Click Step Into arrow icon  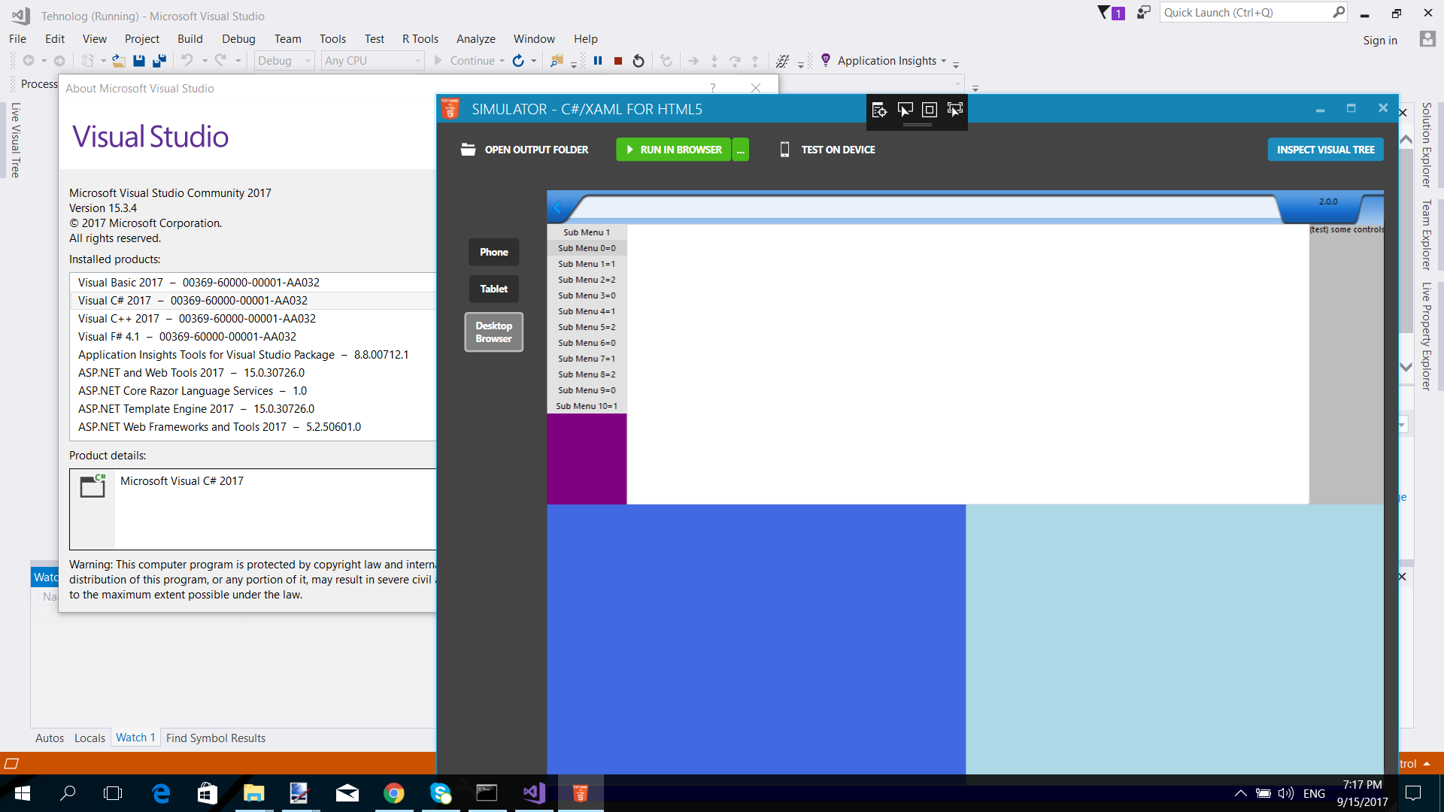[714, 61]
